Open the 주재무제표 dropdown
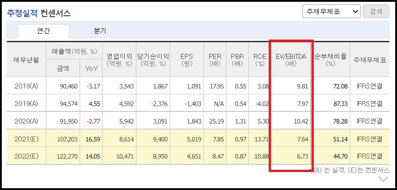This screenshot has width=397, height=190. tap(331, 12)
